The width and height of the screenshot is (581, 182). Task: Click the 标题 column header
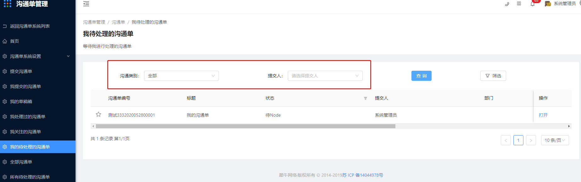tap(191, 98)
